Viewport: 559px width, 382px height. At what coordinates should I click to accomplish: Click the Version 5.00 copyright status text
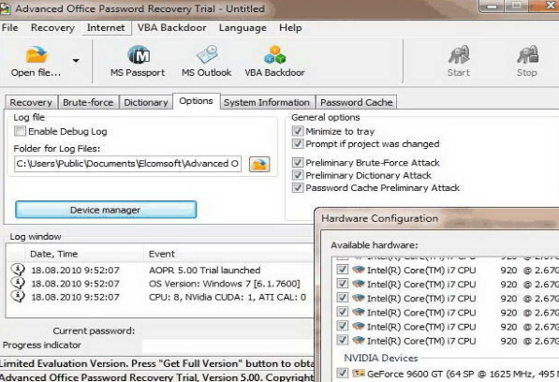click(x=157, y=377)
